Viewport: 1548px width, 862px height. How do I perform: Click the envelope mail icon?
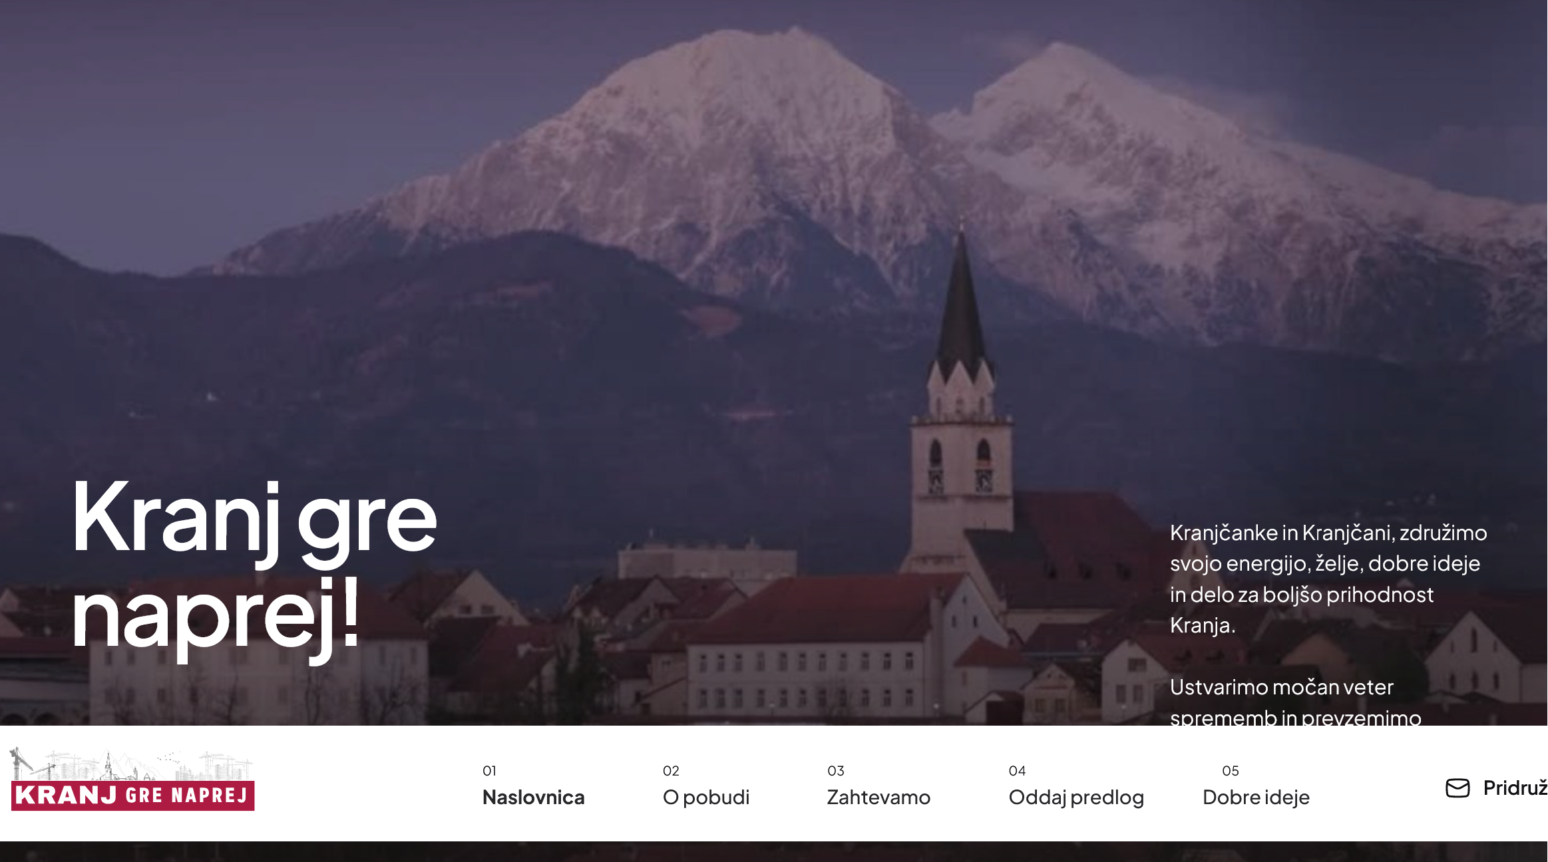click(x=1457, y=788)
